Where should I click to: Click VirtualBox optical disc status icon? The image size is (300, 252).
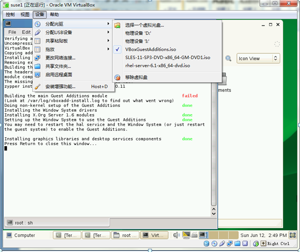214,244
